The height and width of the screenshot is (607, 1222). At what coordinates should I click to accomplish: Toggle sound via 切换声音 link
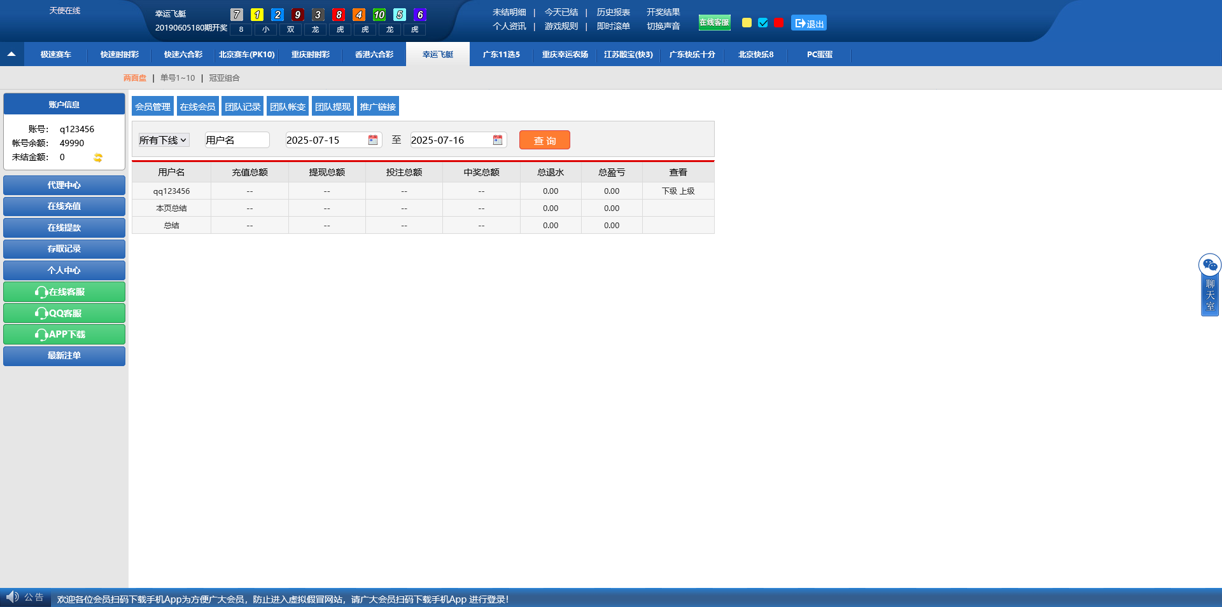(663, 26)
